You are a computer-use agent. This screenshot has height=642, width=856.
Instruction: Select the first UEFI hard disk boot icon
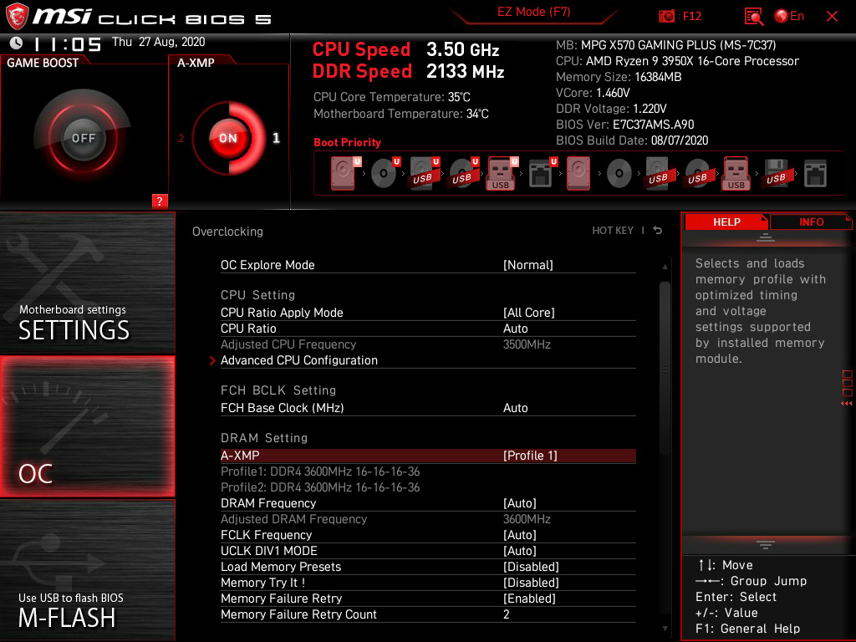[344, 174]
